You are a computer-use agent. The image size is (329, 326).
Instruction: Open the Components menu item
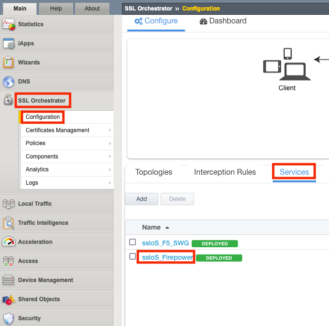coord(42,157)
